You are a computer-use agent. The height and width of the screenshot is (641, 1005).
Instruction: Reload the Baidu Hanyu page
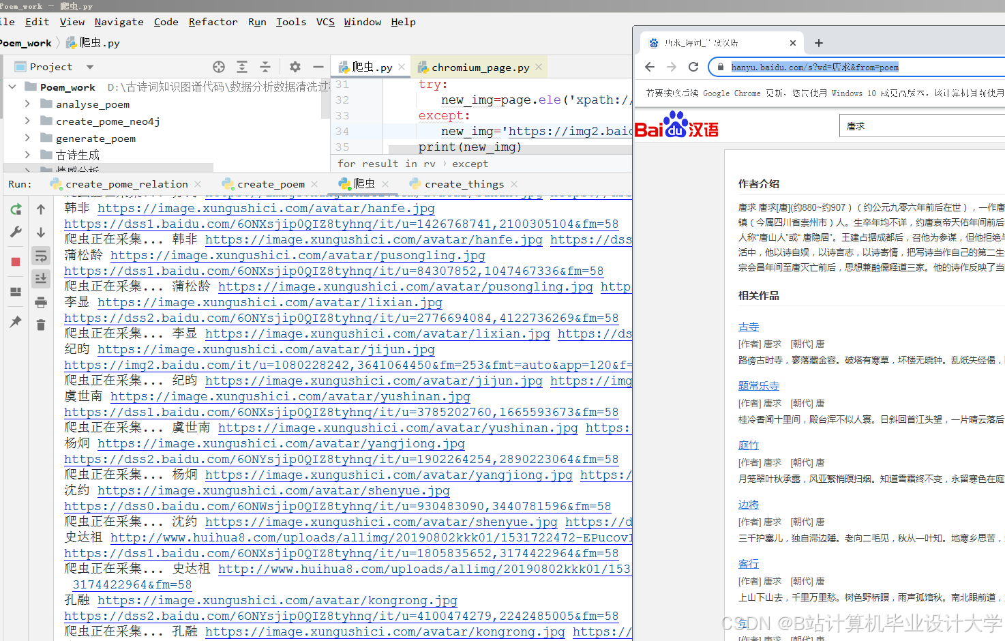(693, 66)
